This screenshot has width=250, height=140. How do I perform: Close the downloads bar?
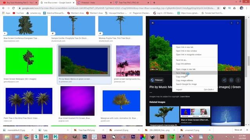pyautogui.click(x=247, y=130)
